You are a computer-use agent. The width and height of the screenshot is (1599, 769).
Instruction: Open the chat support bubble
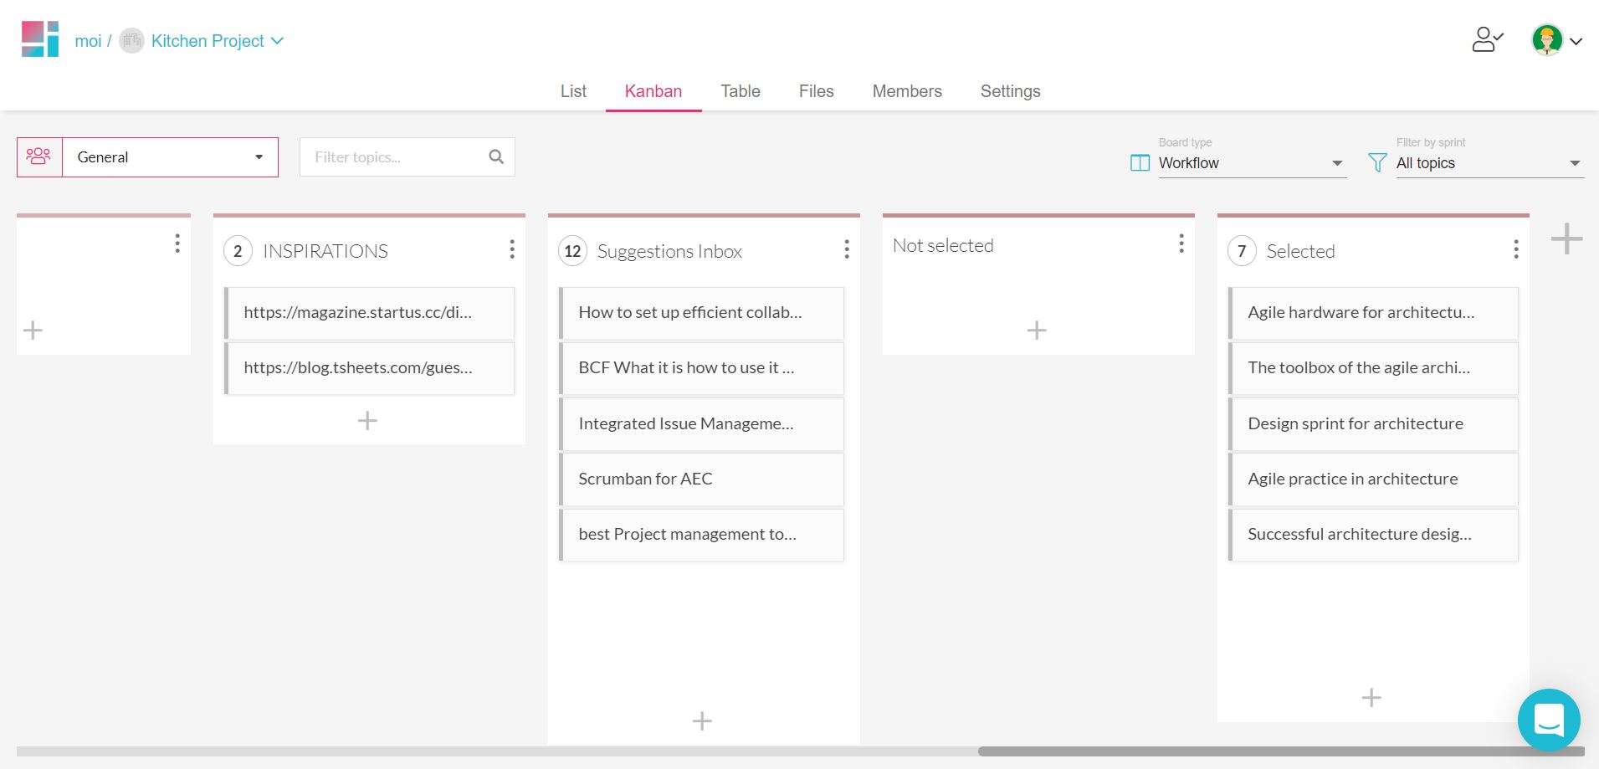pyautogui.click(x=1548, y=720)
